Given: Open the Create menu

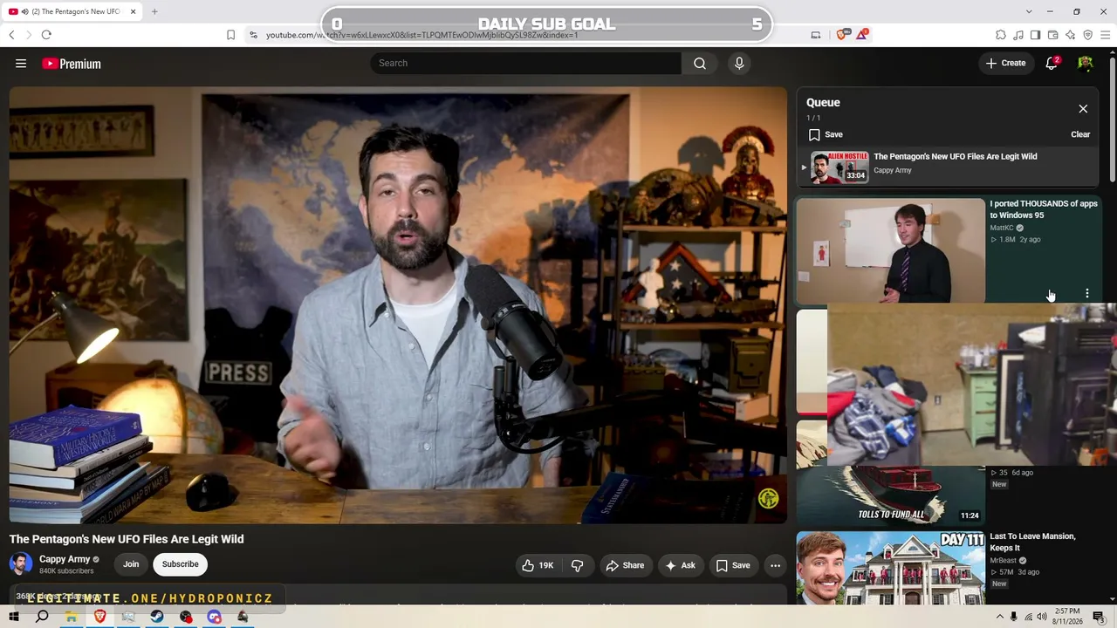Looking at the screenshot, I should click(1005, 63).
